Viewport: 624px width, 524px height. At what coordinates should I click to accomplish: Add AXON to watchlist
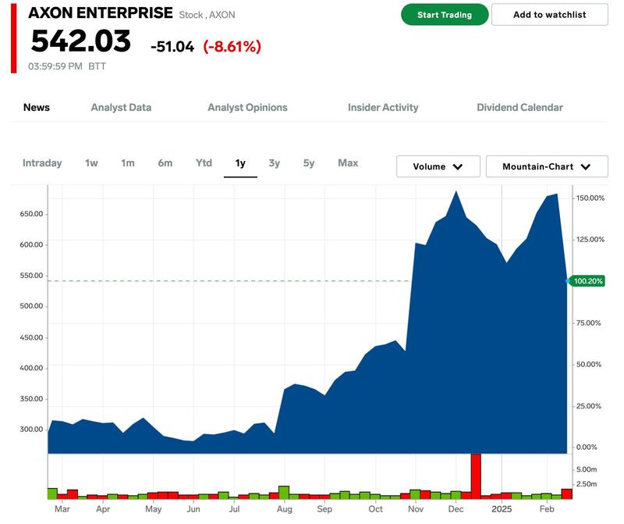click(549, 15)
